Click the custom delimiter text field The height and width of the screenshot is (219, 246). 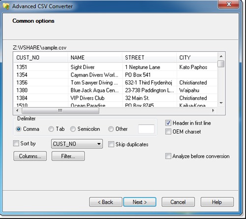pyautogui.click(x=146, y=129)
